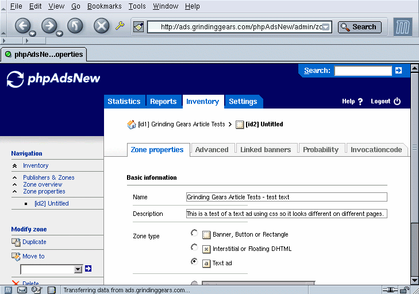Open Zone overview navigation link
The width and height of the screenshot is (419, 294).
[43, 184]
